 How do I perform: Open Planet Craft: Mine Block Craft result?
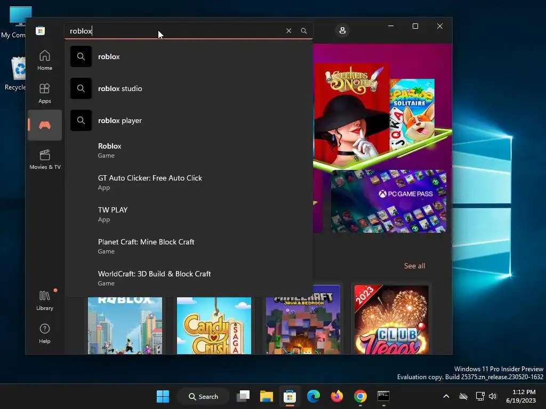tap(188, 246)
